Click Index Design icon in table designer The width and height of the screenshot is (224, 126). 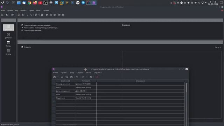tap(91, 77)
